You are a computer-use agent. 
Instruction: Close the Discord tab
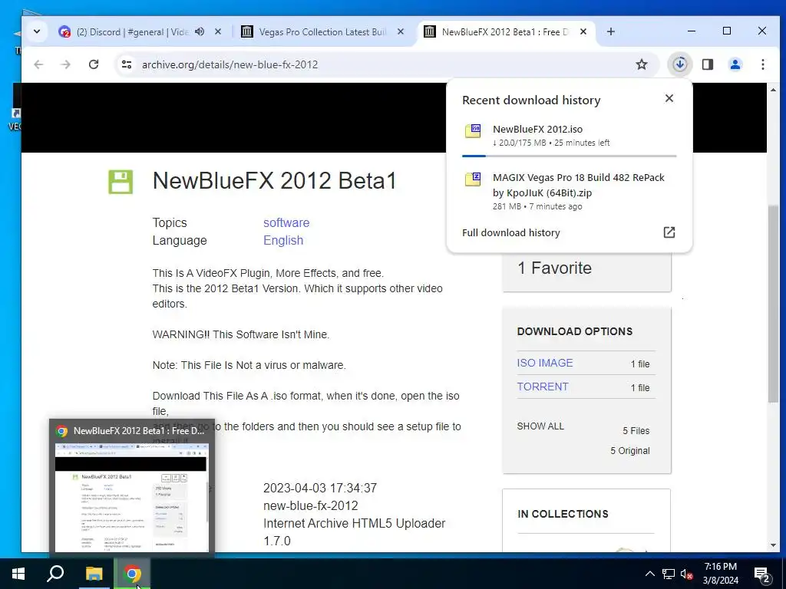pos(218,31)
